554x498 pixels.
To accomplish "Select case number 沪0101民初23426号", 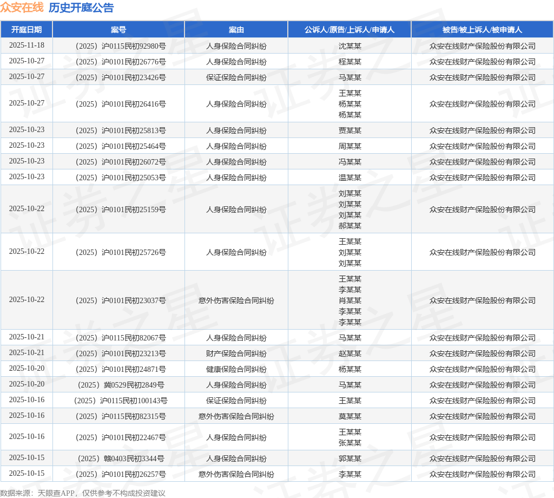I will (121, 77).
